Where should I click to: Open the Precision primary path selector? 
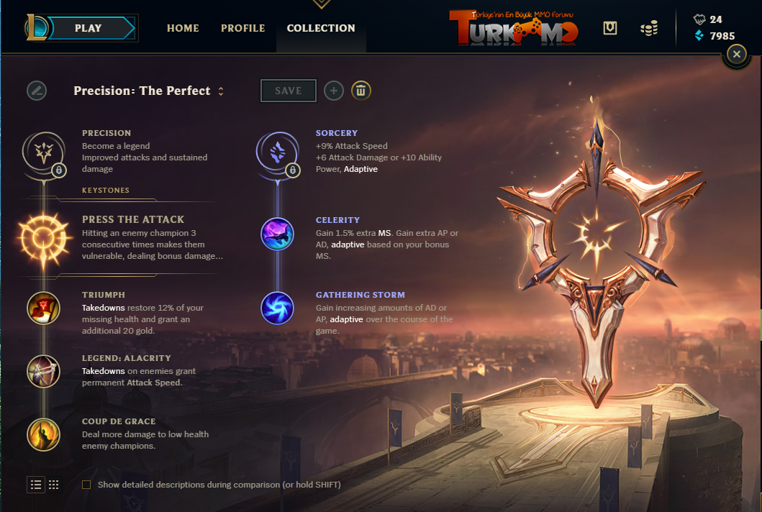coord(44,152)
